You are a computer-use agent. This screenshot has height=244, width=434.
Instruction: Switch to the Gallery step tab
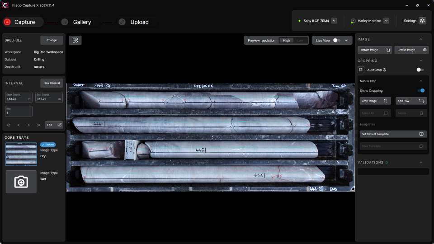(x=81, y=22)
